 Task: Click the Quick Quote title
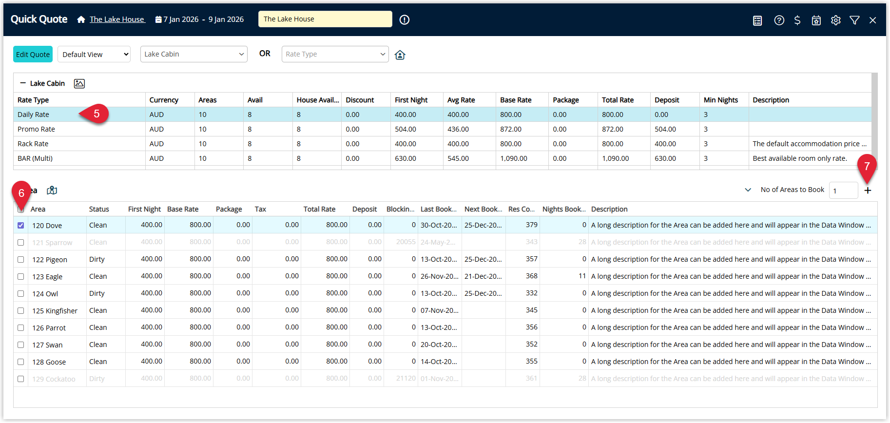39,19
